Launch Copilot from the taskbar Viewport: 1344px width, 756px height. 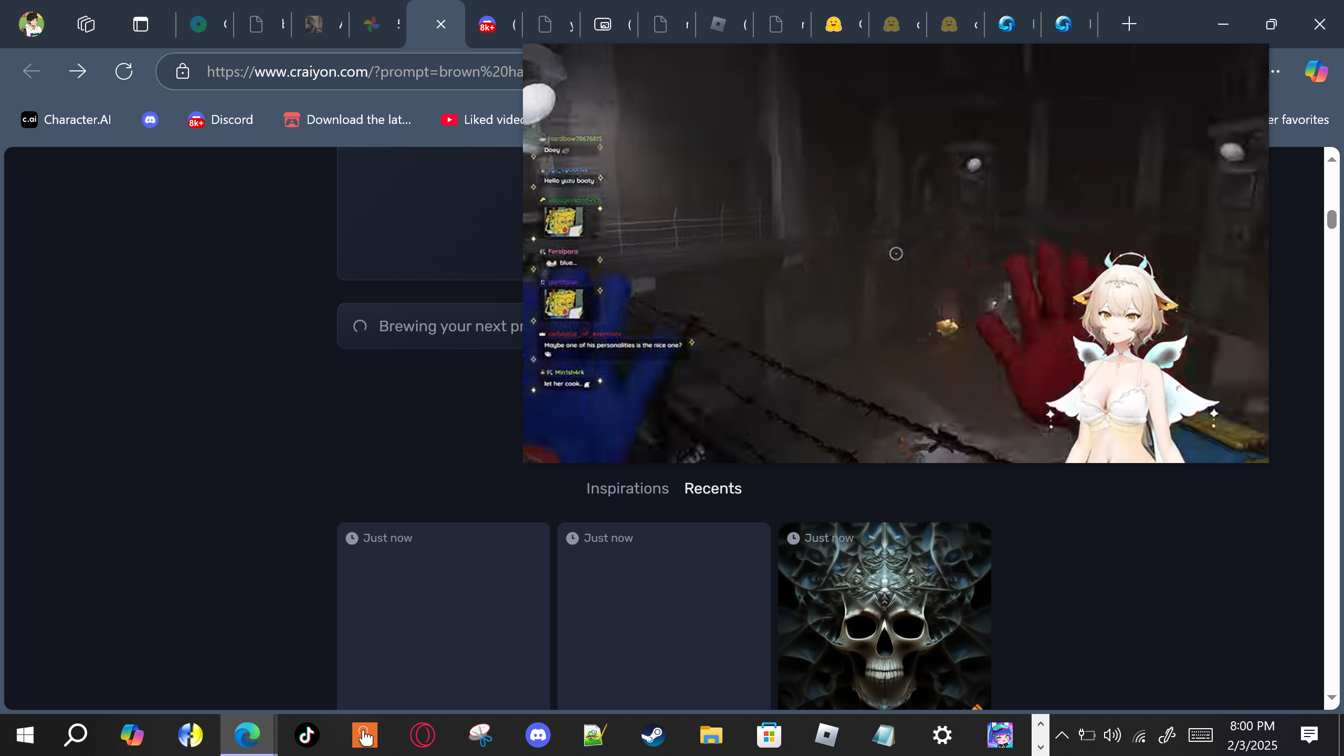pyautogui.click(x=132, y=735)
